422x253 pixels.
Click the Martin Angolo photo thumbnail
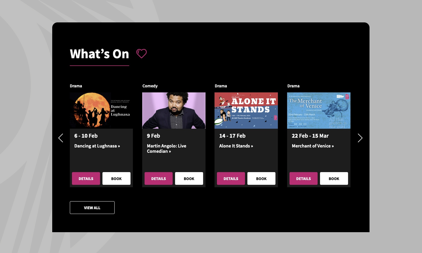coord(174,110)
